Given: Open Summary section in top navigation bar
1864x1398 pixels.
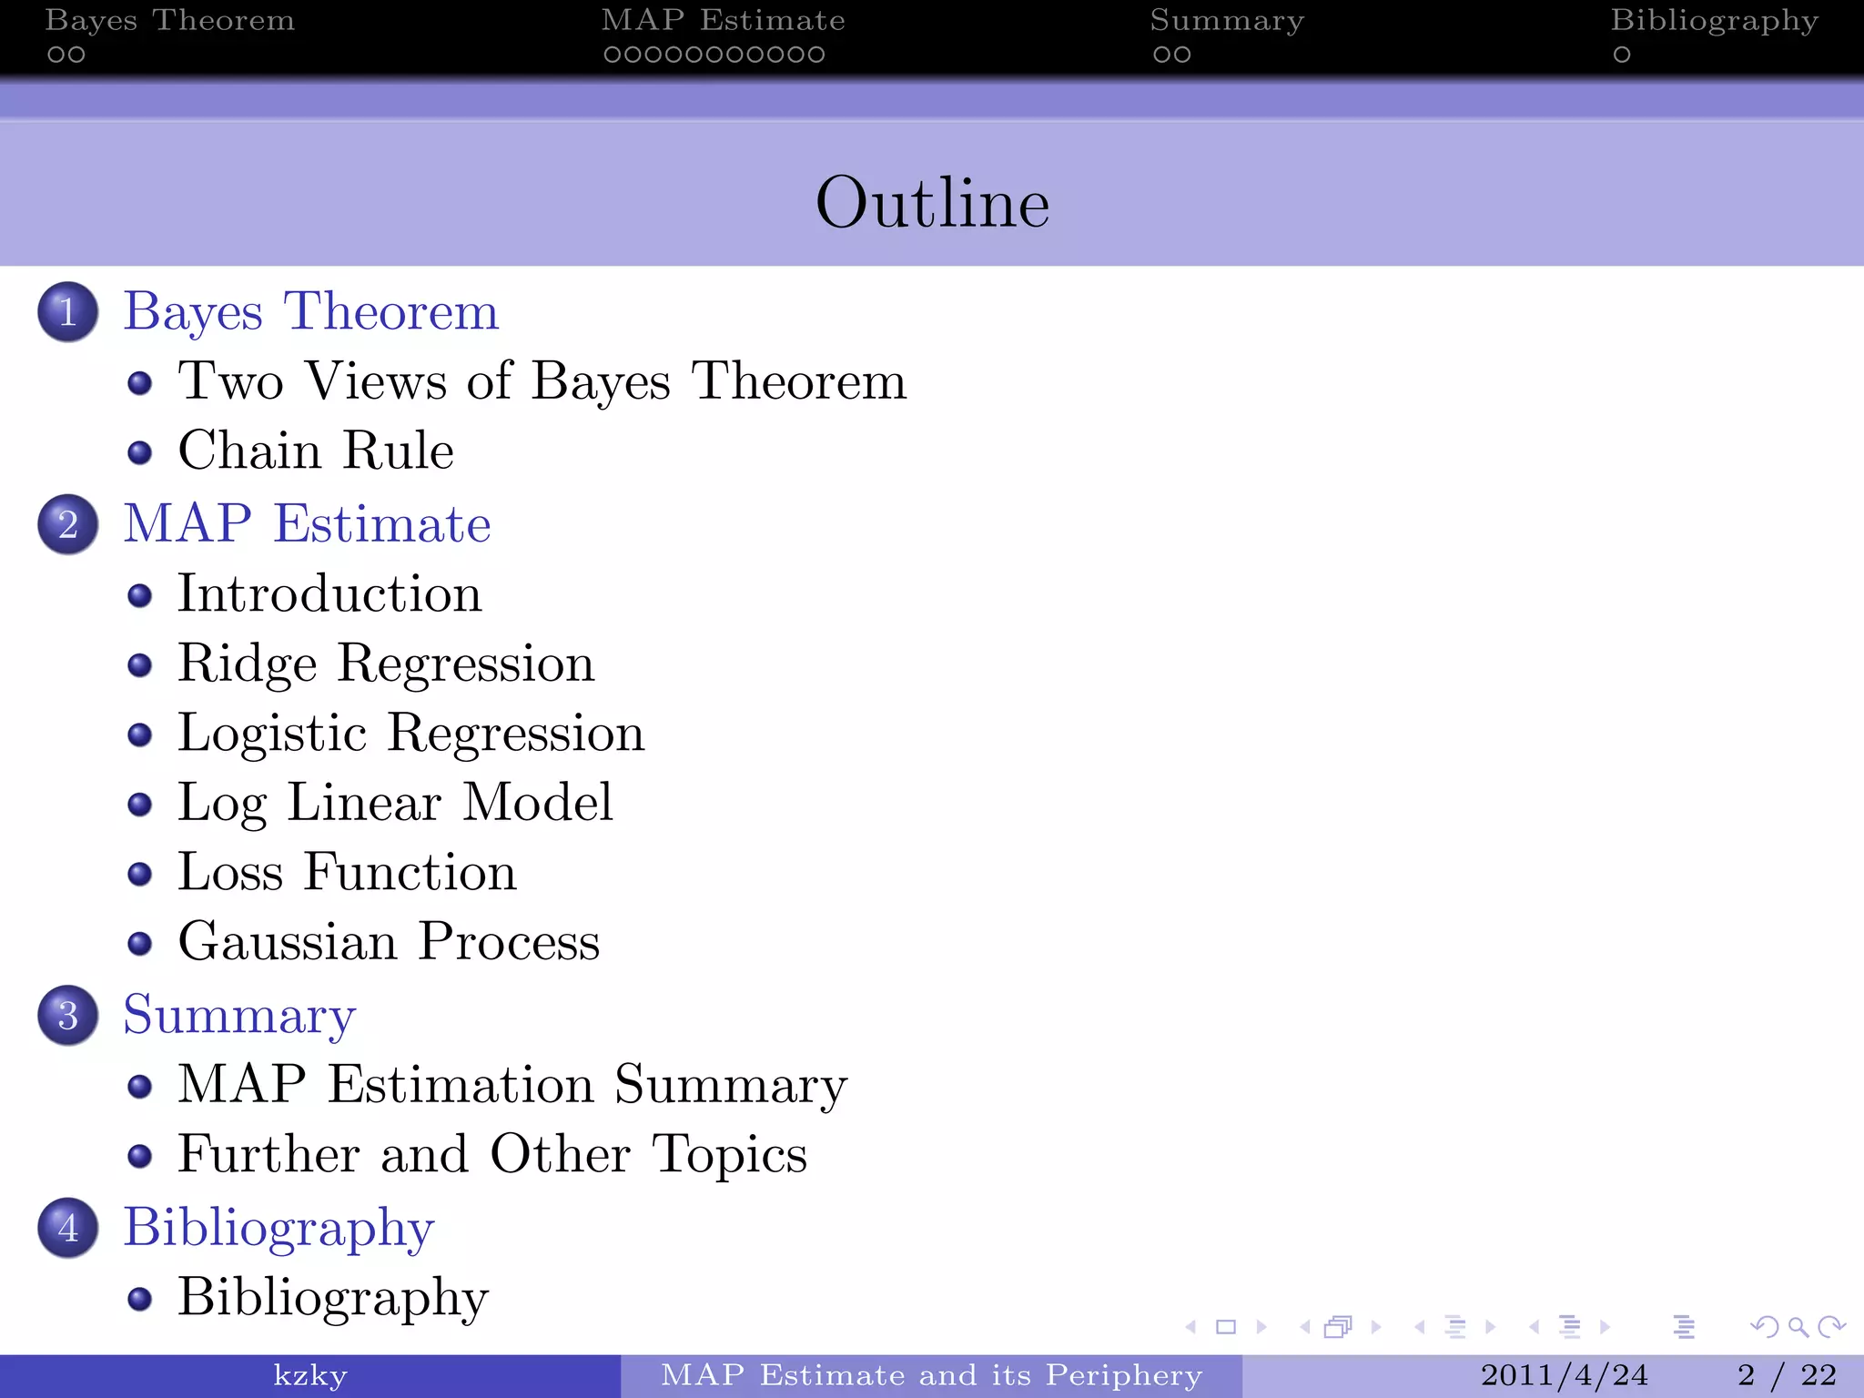Looking at the screenshot, I should point(1226,20).
